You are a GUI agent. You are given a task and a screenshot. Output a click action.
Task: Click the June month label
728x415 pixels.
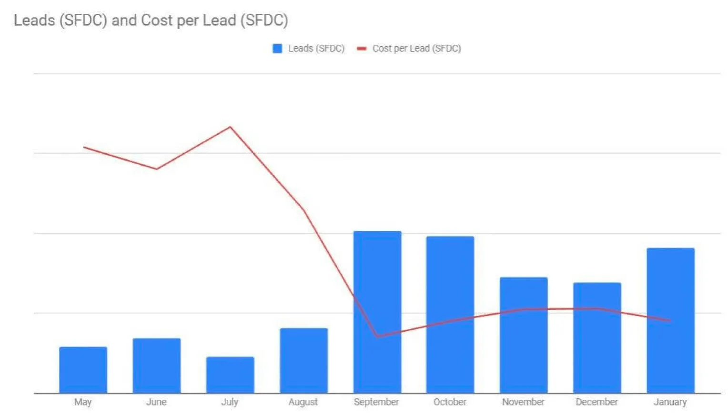click(x=157, y=402)
